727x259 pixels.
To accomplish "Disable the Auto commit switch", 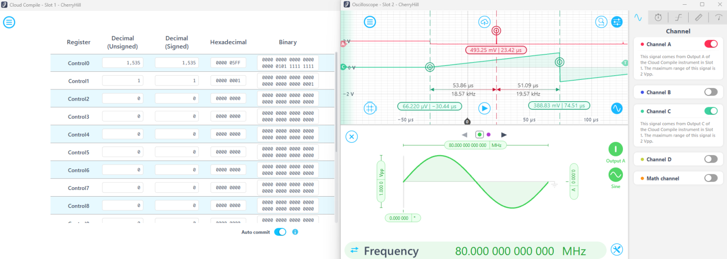I will coord(280,232).
